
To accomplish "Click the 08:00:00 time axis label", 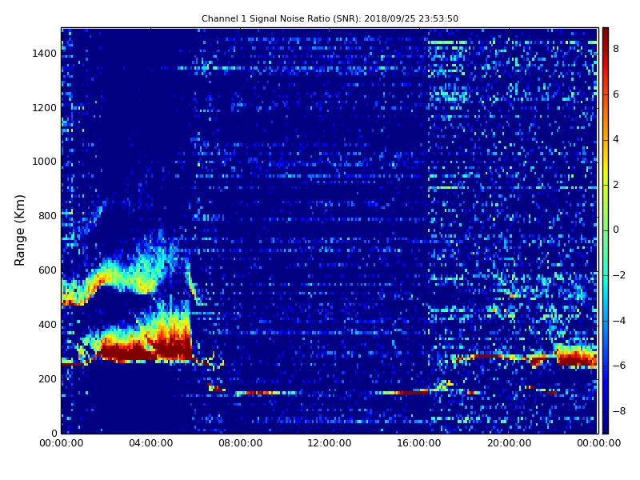I will click(241, 443).
